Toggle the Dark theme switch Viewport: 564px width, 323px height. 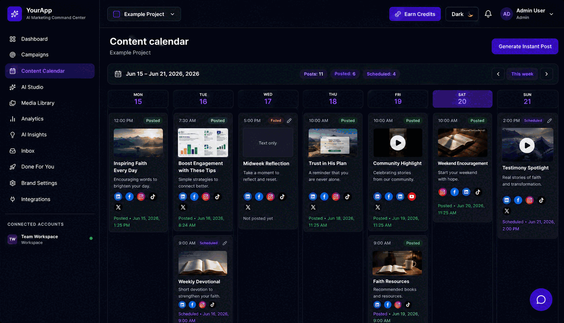tap(462, 14)
